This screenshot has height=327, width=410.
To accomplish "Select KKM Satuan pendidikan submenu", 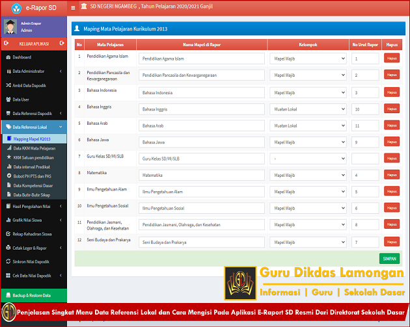I will [34, 157].
